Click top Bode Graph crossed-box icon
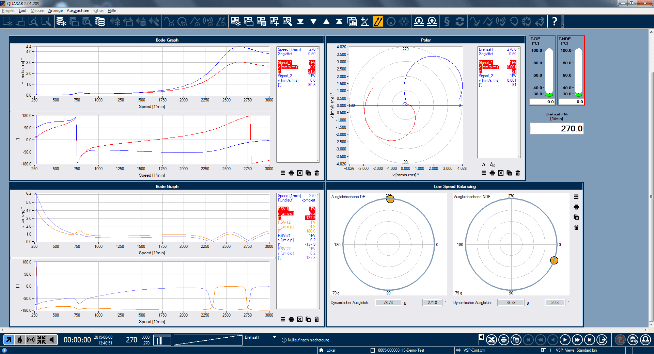654x354 pixels. coord(300,173)
